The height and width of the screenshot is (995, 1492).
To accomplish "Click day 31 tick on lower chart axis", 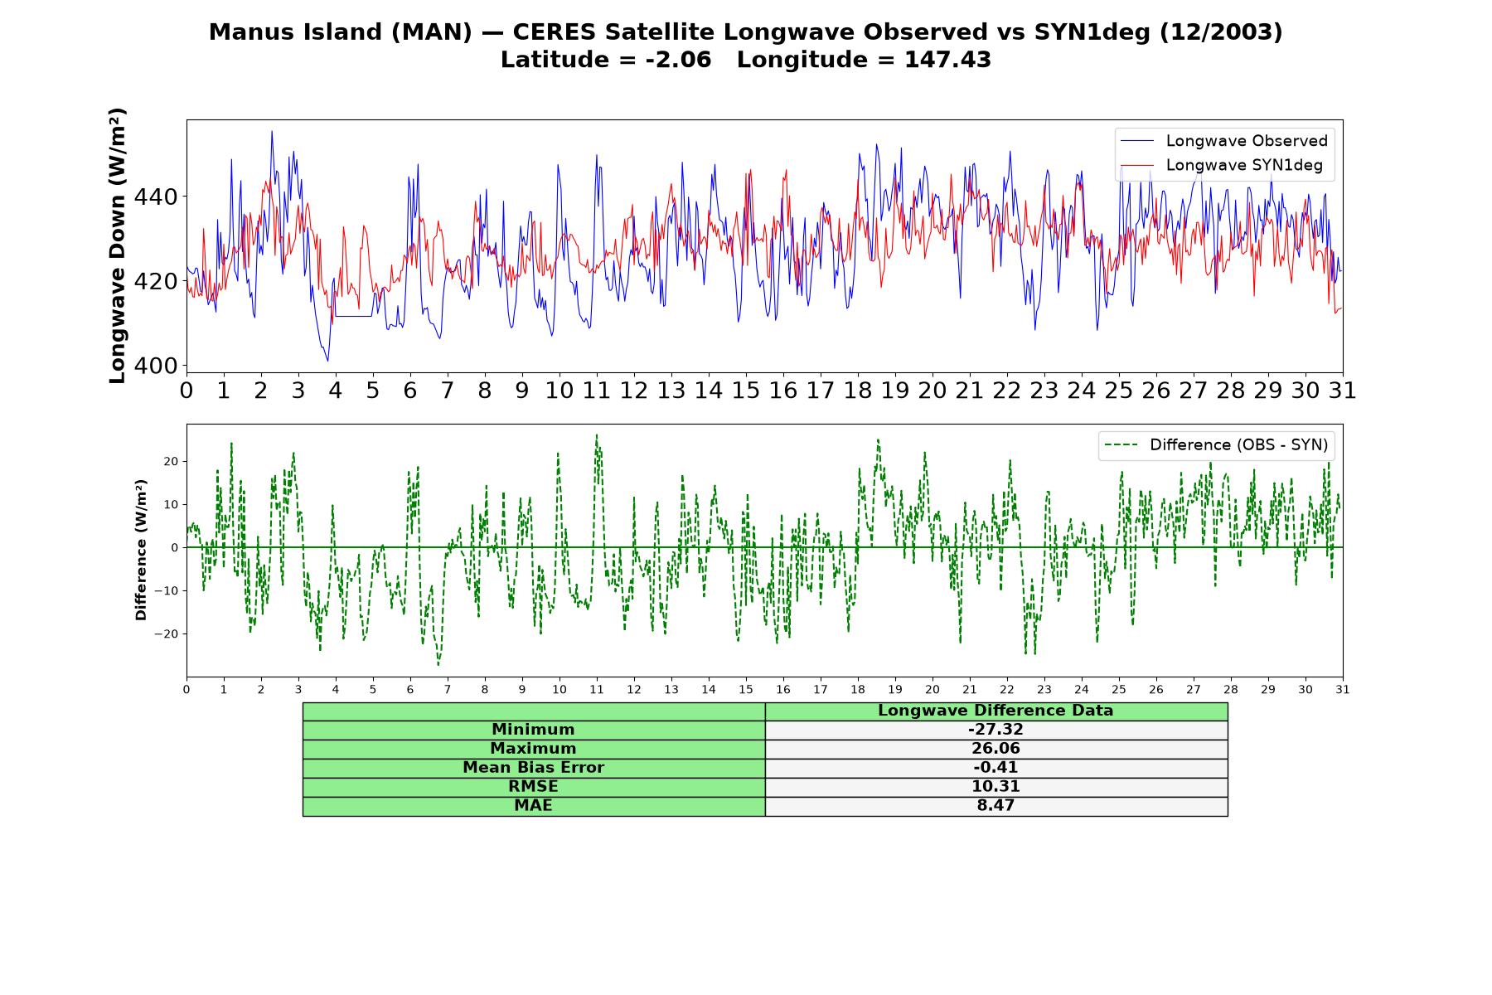I will coord(1343,690).
